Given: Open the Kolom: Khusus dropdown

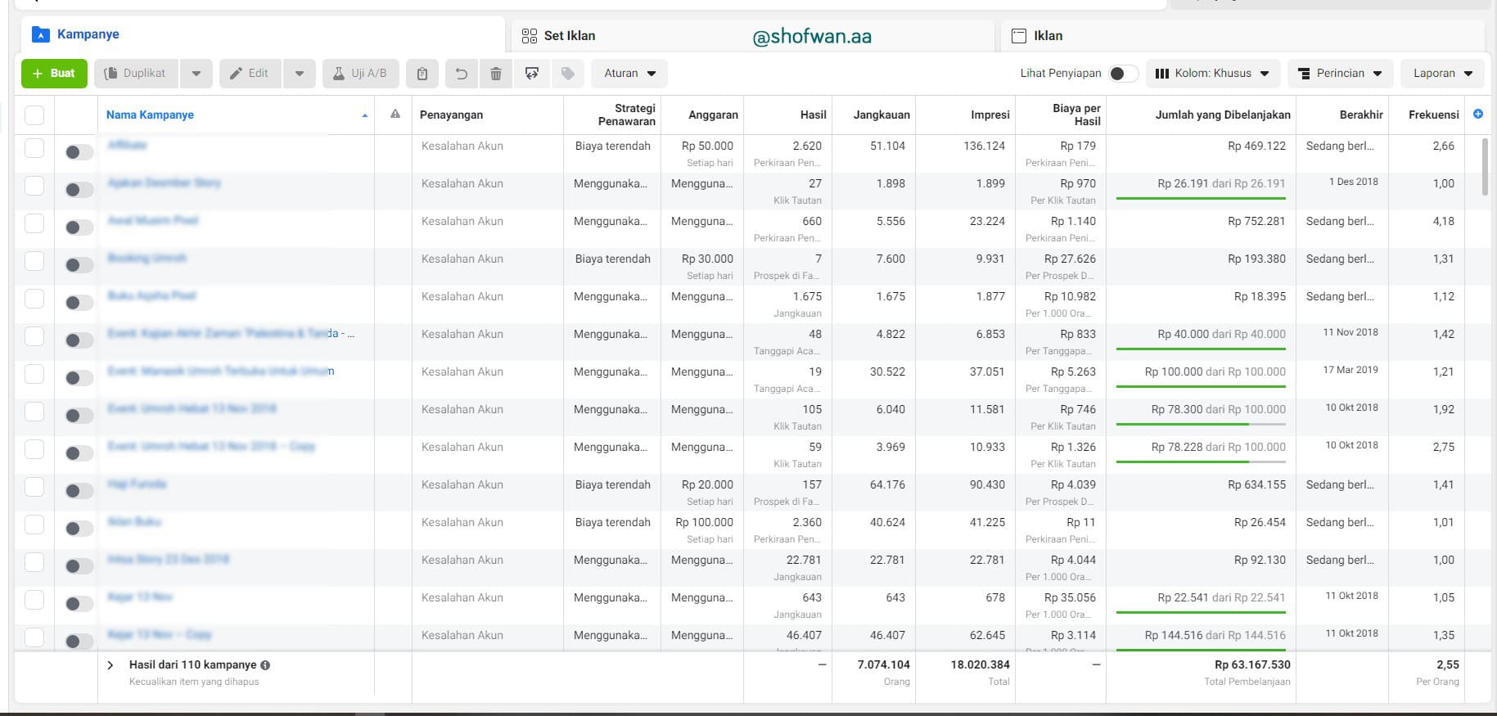Looking at the screenshot, I should (1212, 74).
